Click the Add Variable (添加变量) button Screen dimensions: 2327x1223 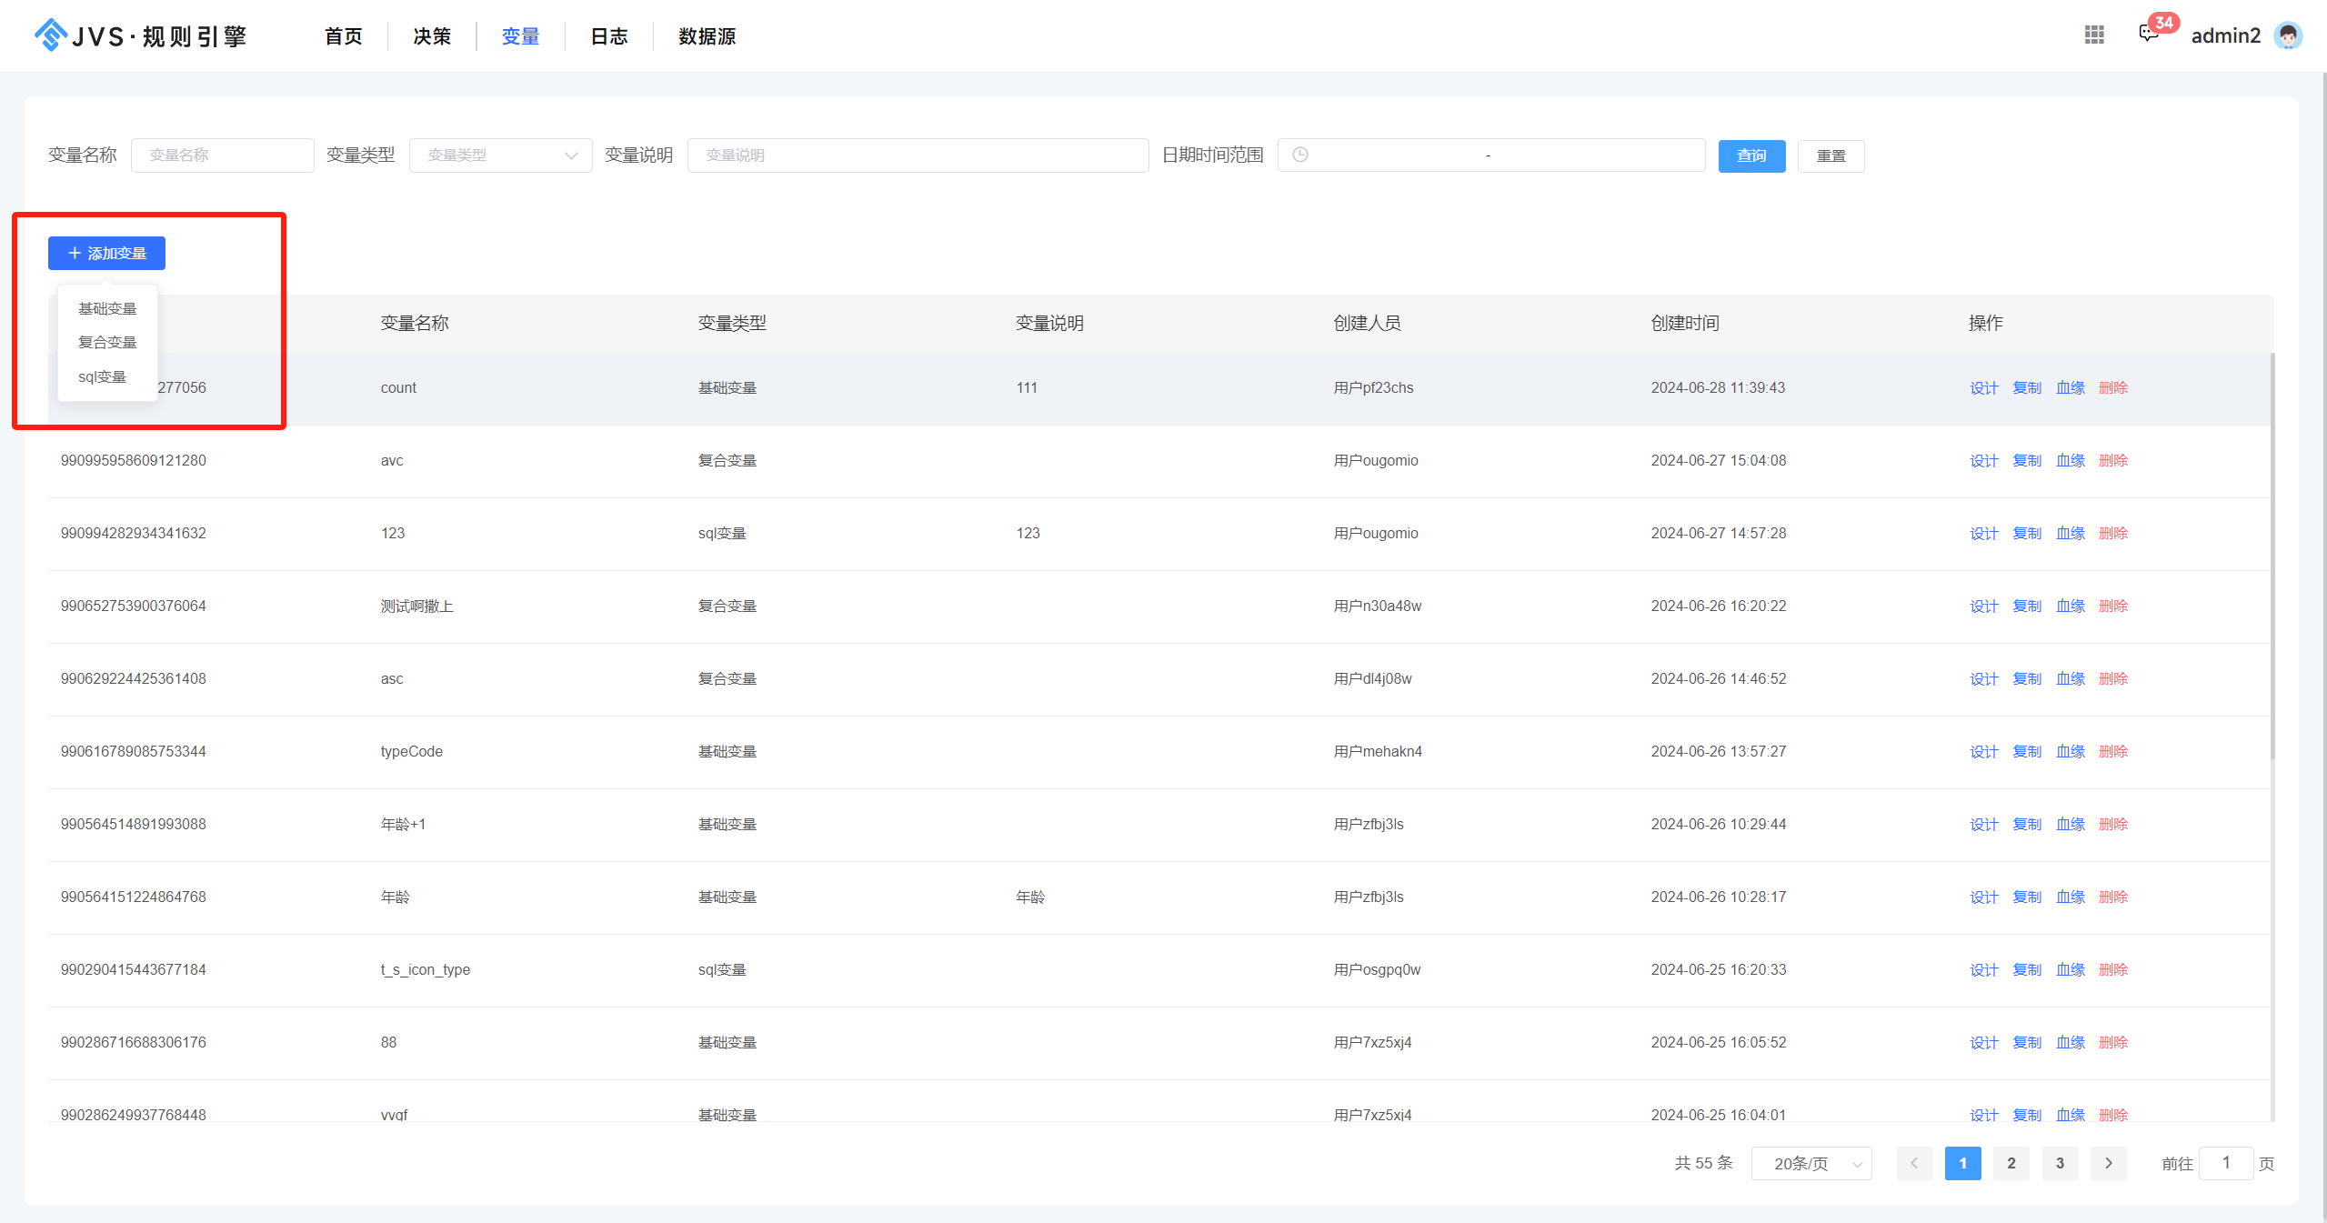106,253
